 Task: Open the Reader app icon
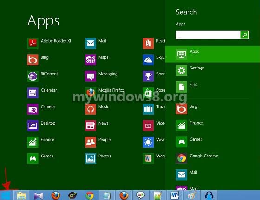(x=148, y=44)
